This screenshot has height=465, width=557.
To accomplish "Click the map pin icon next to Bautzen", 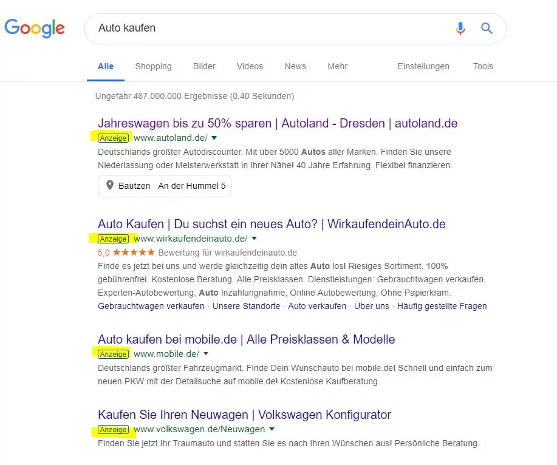I will [x=110, y=185].
